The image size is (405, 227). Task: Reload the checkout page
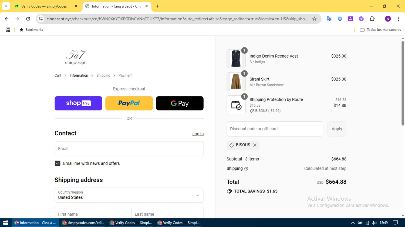(28, 19)
